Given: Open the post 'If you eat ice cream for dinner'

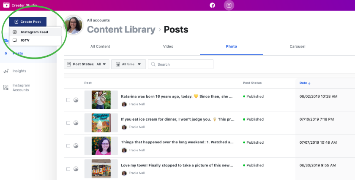Looking at the screenshot, I should 177,119.
